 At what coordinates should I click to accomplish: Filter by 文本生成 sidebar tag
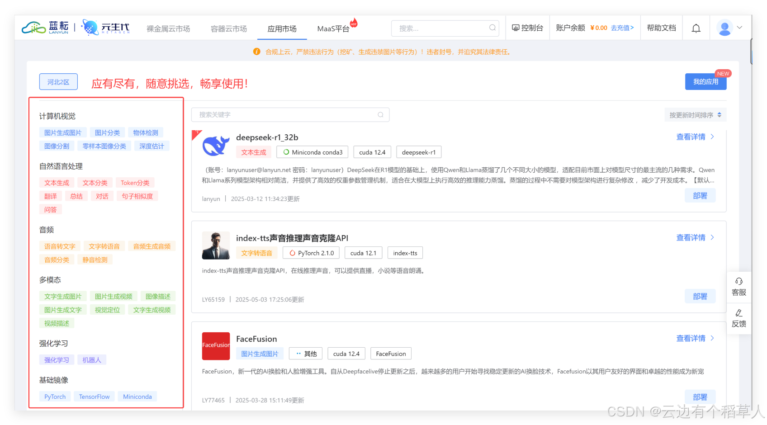tap(57, 183)
